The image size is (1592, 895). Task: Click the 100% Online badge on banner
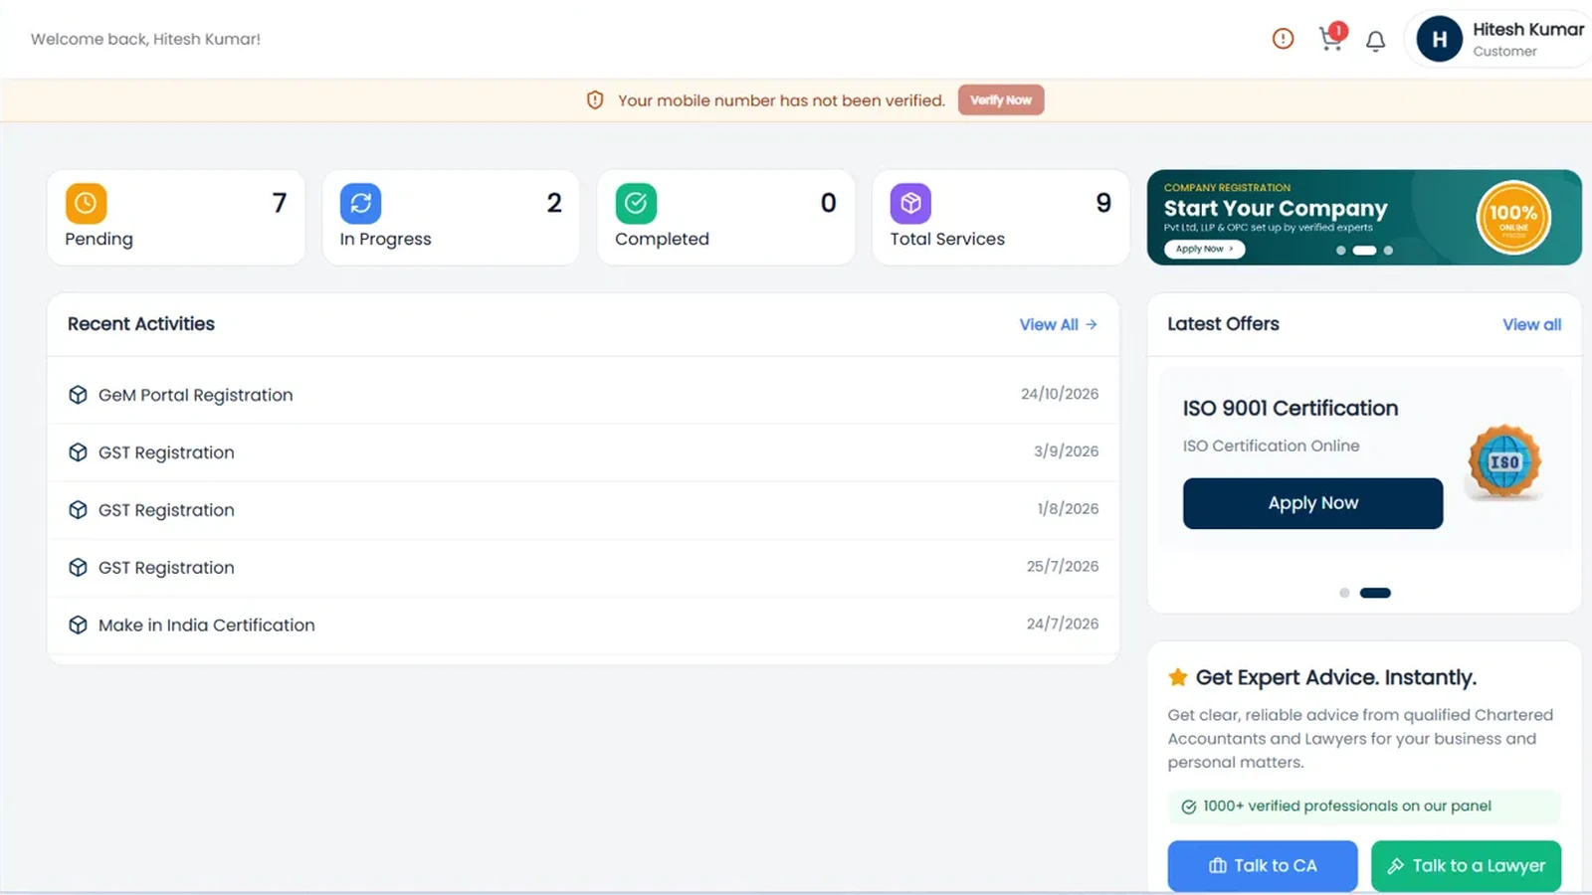click(1513, 217)
